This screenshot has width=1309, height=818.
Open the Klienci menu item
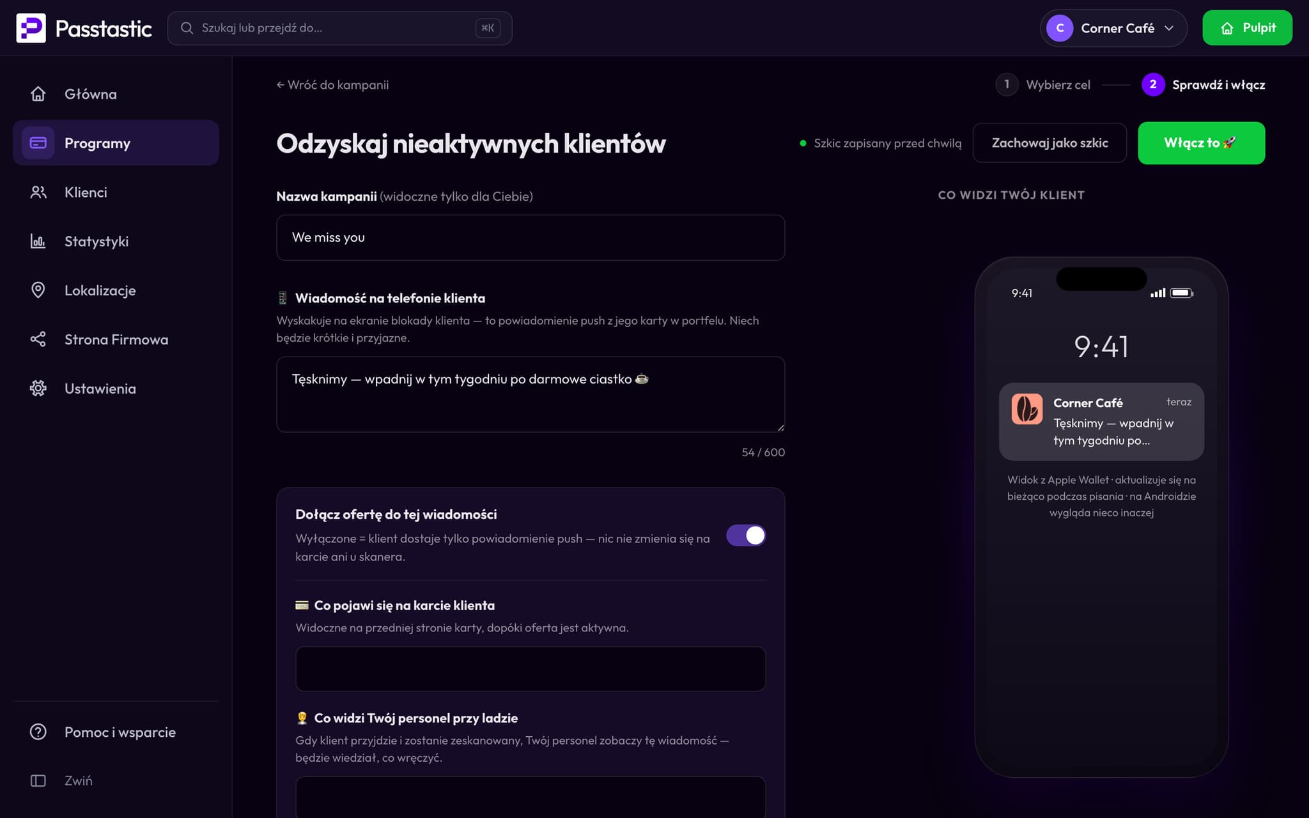click(x=116, y=192)
